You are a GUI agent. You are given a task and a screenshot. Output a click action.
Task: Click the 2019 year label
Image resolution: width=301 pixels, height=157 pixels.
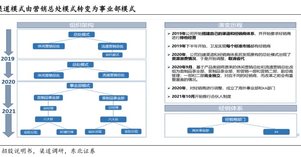pyautogui.click(x=8, y=59)
